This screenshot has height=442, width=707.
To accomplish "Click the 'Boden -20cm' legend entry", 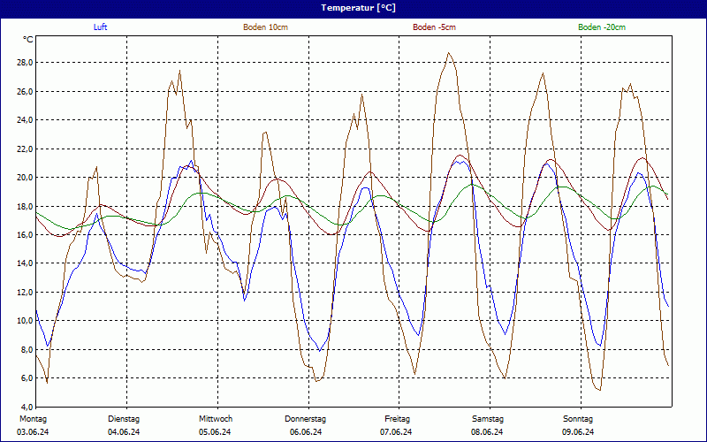I will 602,27.
